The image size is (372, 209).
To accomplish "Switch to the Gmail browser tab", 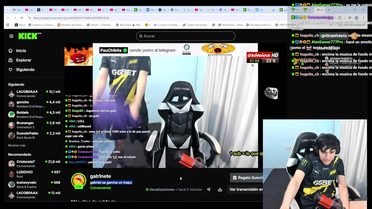I will (x=17, y=10).
